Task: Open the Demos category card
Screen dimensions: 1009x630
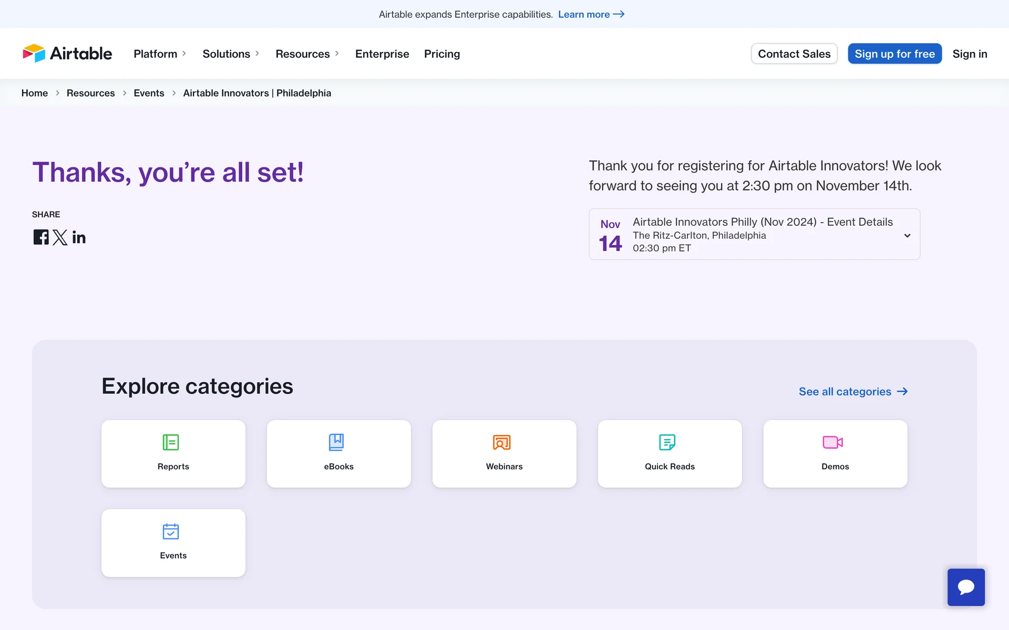Action: [836, 454]
